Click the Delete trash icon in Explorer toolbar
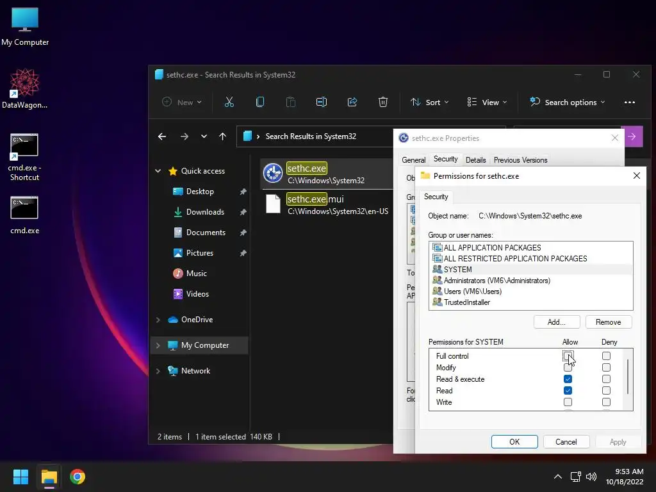The image size is (656, 492). (x=383, y=102)
